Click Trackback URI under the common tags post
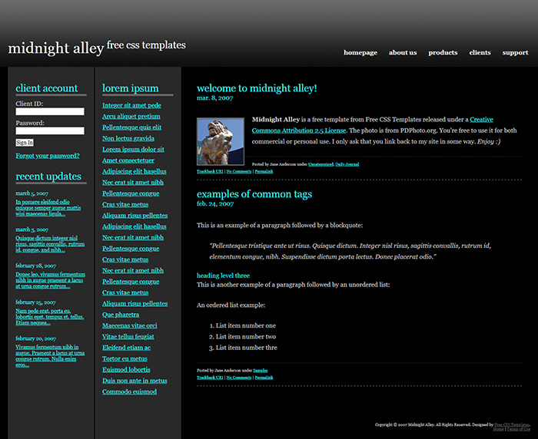Image resolution: width=538 pixels, height=439 pixels. point(210,378)
